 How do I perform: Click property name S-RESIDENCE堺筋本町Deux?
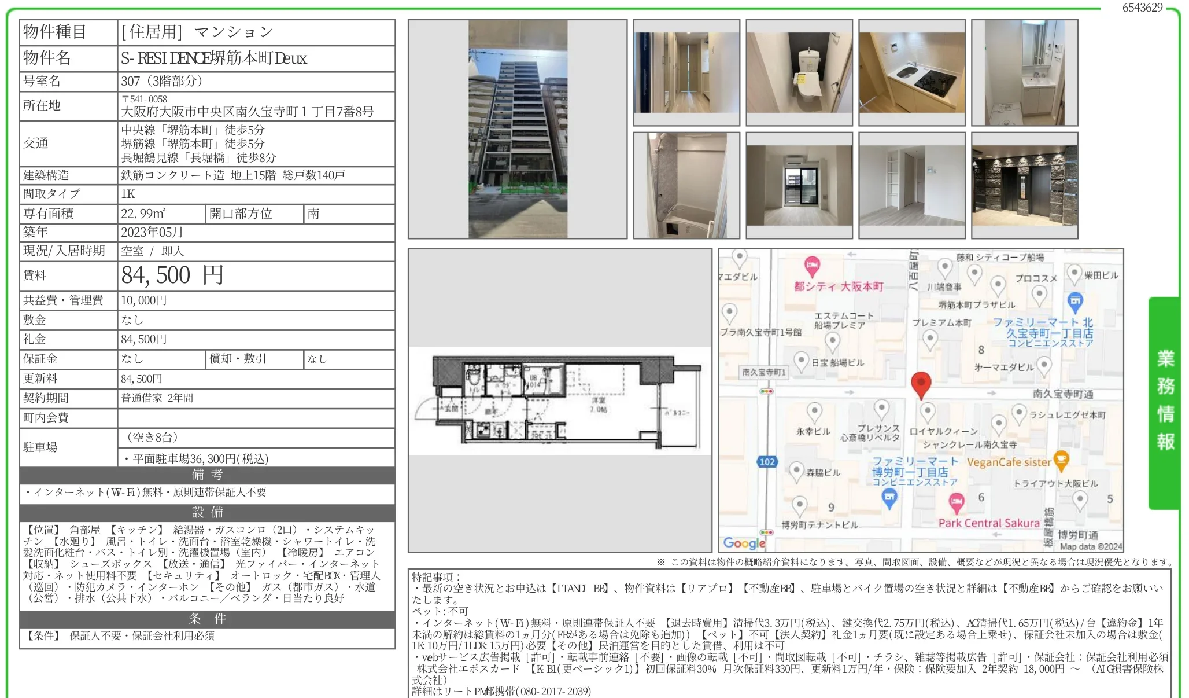213,58
